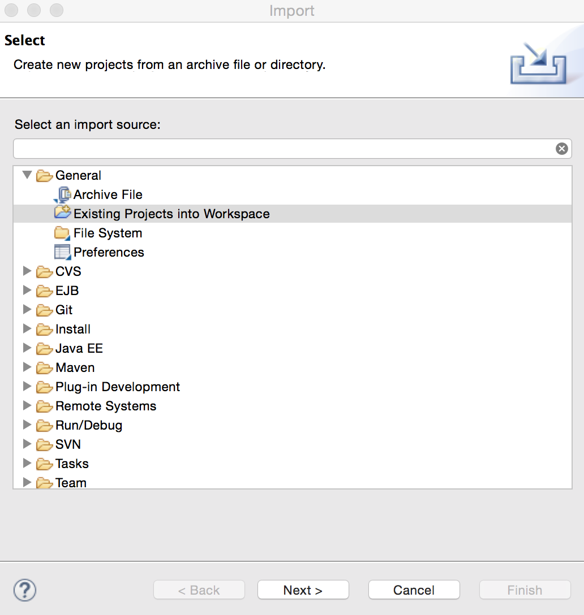Select the Existing Projects into Workspace icon

pos(62,214)
